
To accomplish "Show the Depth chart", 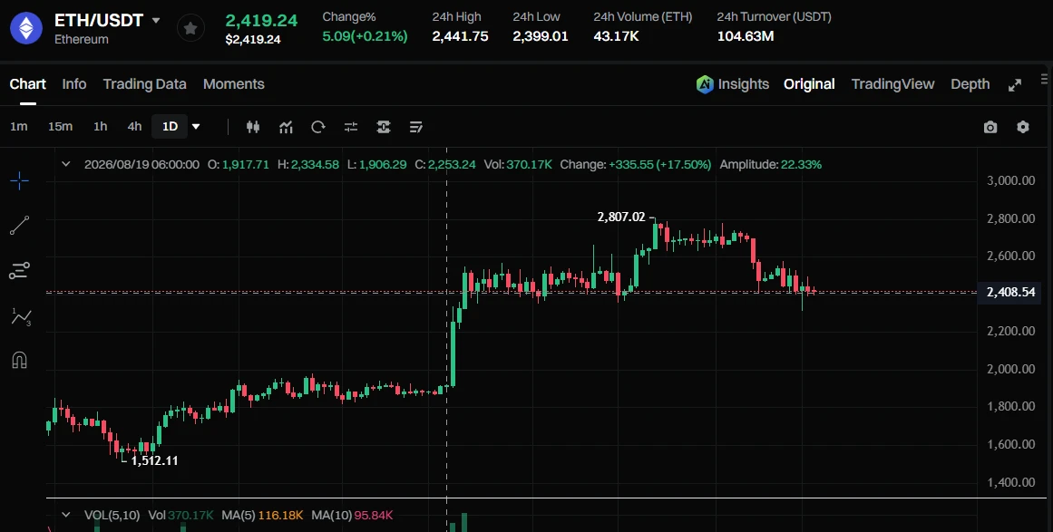I will pyautogui.click(x=970, y=84).
